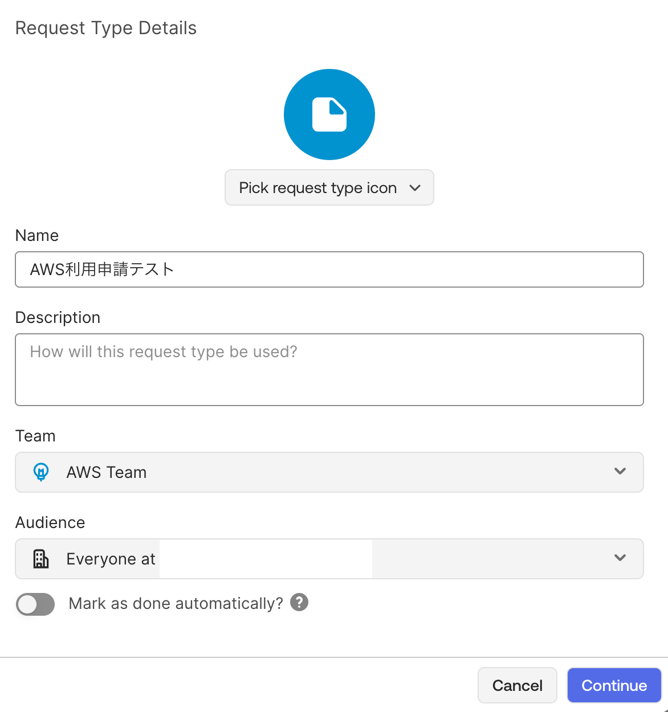Click the Mark as done automatically label

[176, 604]
